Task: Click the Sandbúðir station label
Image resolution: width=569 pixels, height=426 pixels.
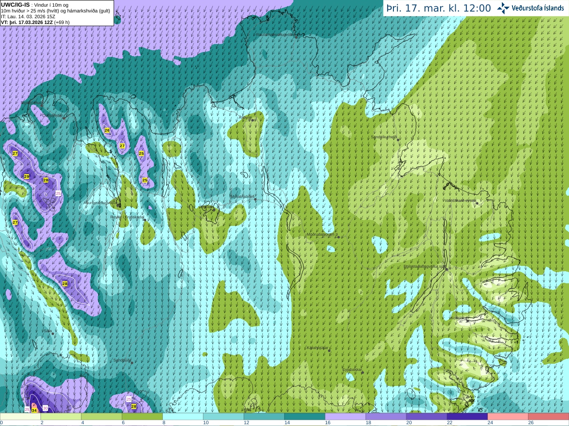Action: [x=122, y=360]
